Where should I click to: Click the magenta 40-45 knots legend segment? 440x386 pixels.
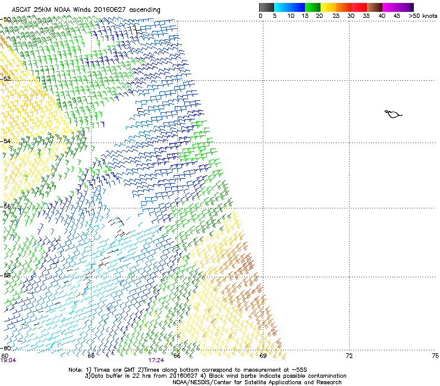390,7
